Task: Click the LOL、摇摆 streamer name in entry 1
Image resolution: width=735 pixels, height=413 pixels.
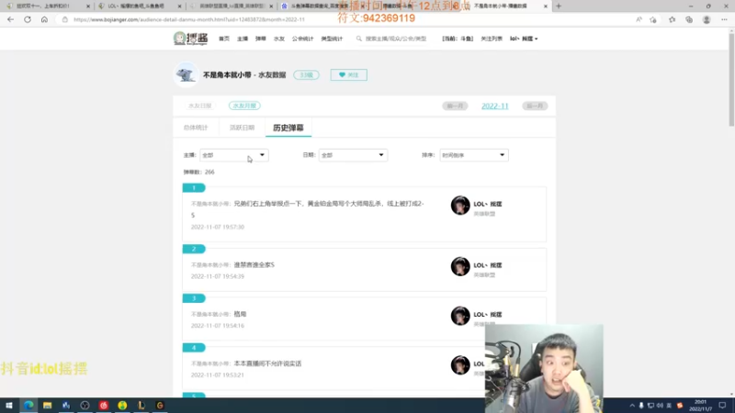Action: click(488, 204)
